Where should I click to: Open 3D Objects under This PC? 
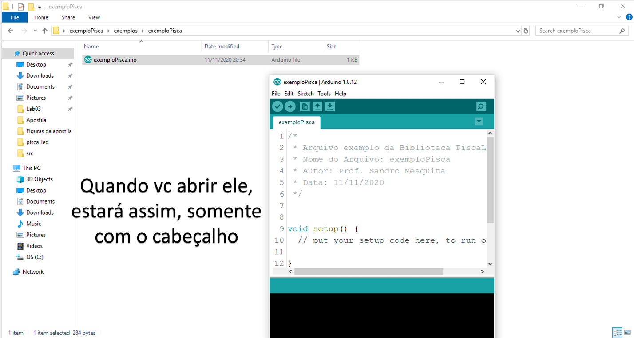(39, 179)
